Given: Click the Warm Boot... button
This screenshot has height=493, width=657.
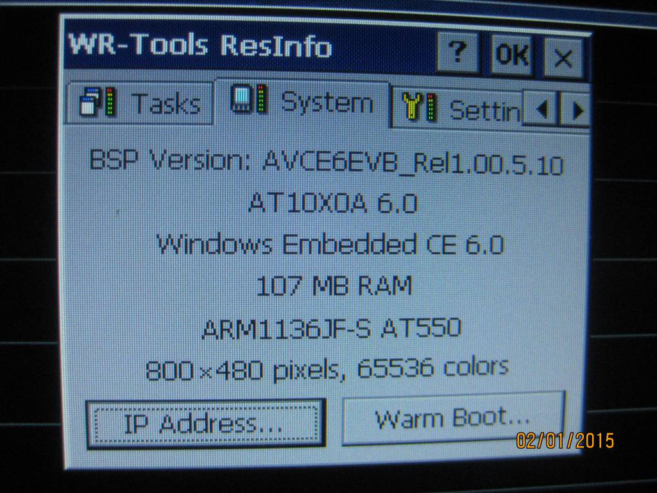Looking at the screenshot, I should [454, 418].
